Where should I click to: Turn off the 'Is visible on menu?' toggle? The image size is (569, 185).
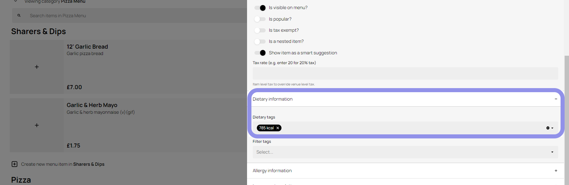coord(260,8)
